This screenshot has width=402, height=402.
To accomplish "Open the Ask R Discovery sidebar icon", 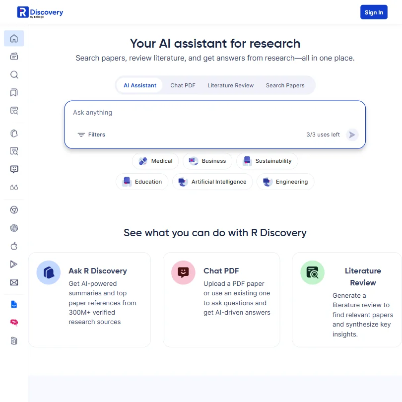I will pyautogui.click(x=14, y=134).
